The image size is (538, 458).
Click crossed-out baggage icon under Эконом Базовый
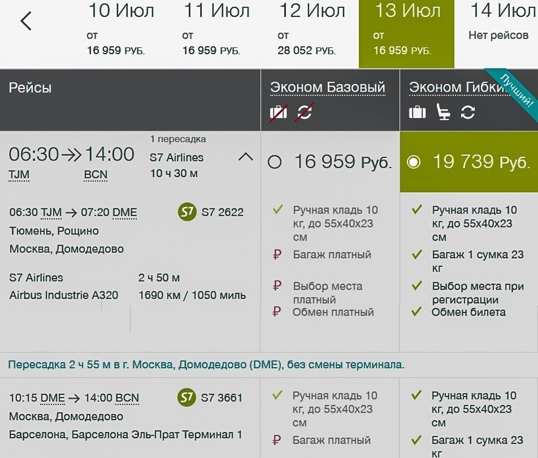[x=279, y=112]
